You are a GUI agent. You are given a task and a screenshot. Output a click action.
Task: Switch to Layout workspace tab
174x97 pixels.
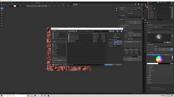point(19,2)
